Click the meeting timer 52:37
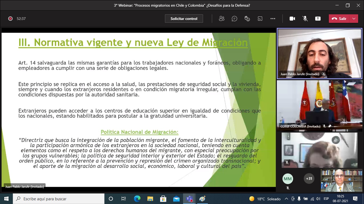364x204 pixels. pyautogui.click(x=21, y=19)
